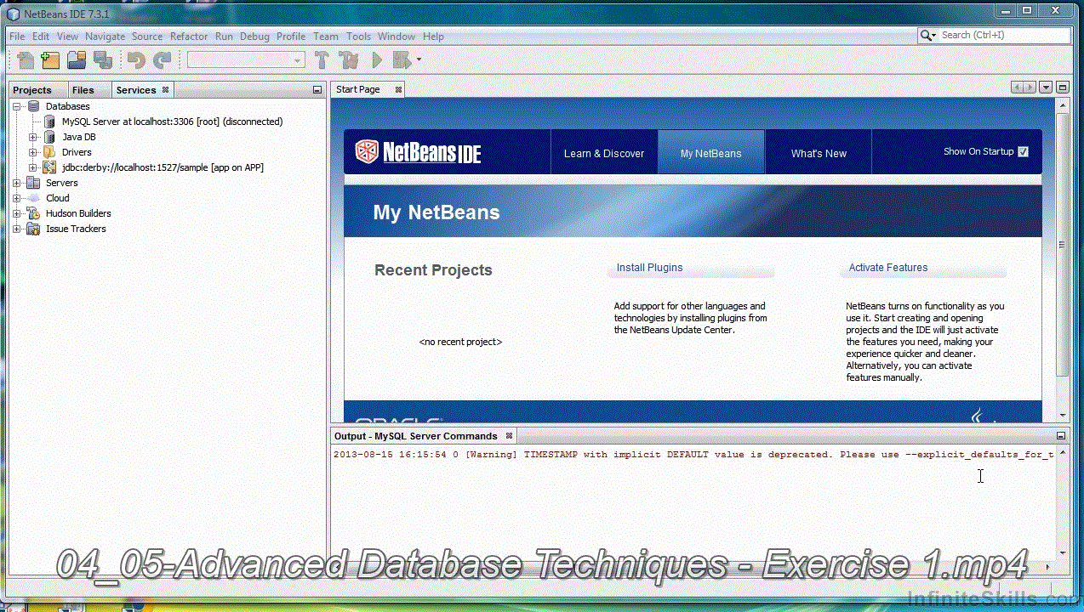Select the Servers node icon
The image size is (1084, 612).
[34, 183]
